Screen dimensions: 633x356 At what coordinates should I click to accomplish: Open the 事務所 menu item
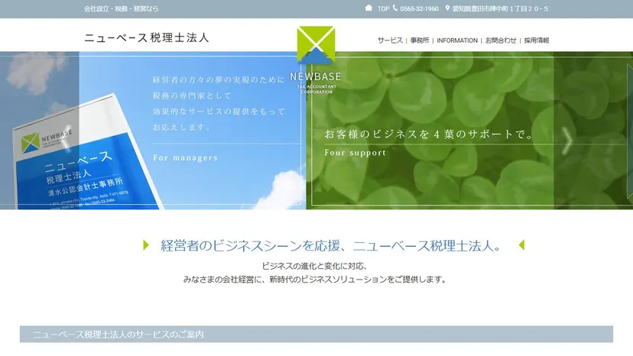[x=420, y=40]
